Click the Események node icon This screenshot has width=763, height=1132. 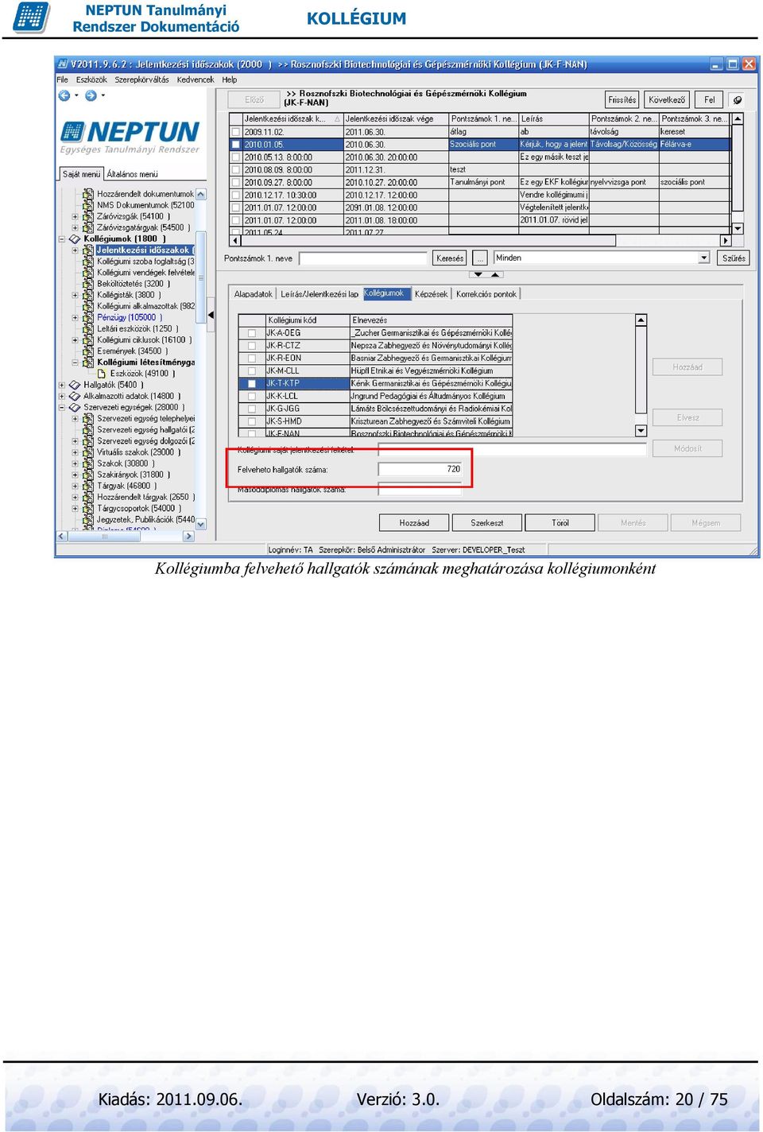click(88, 351)
